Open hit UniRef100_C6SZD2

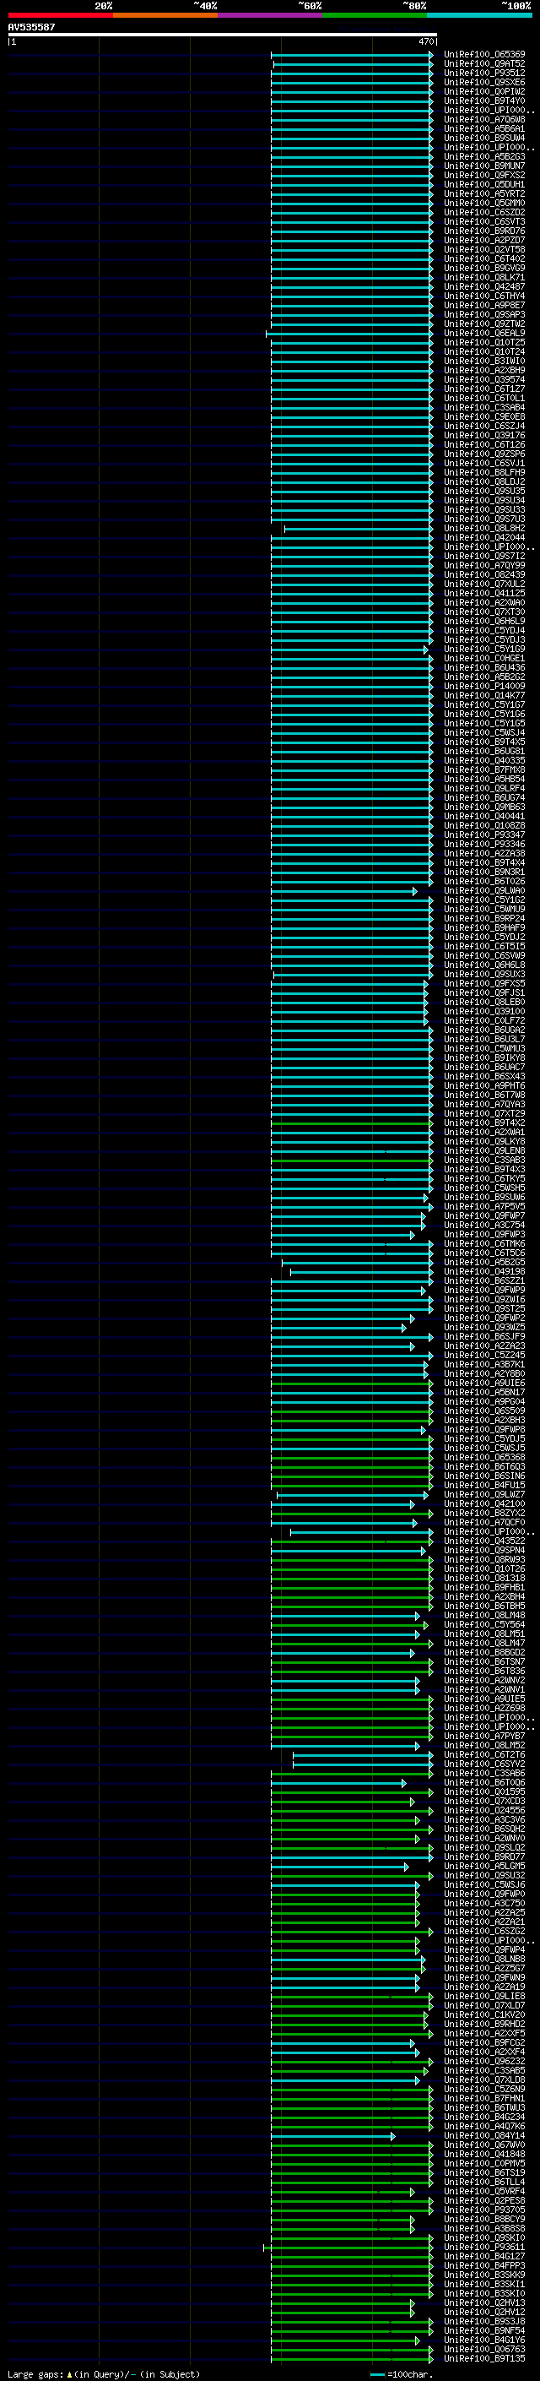pyautogui.click(x=484, y=213)
